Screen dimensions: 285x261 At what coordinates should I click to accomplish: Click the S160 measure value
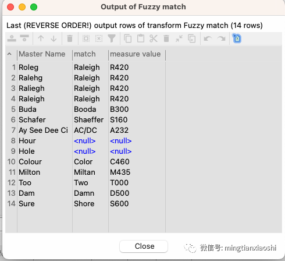coord(119,120)
